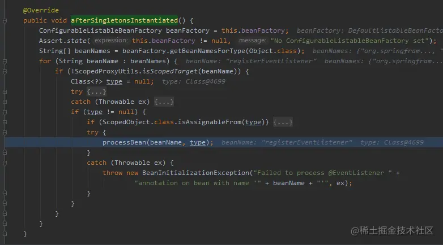The image size is (443, 245).
Task: Open the {...} placeholder after isAssignableFrom(type))
Action: 283,123
